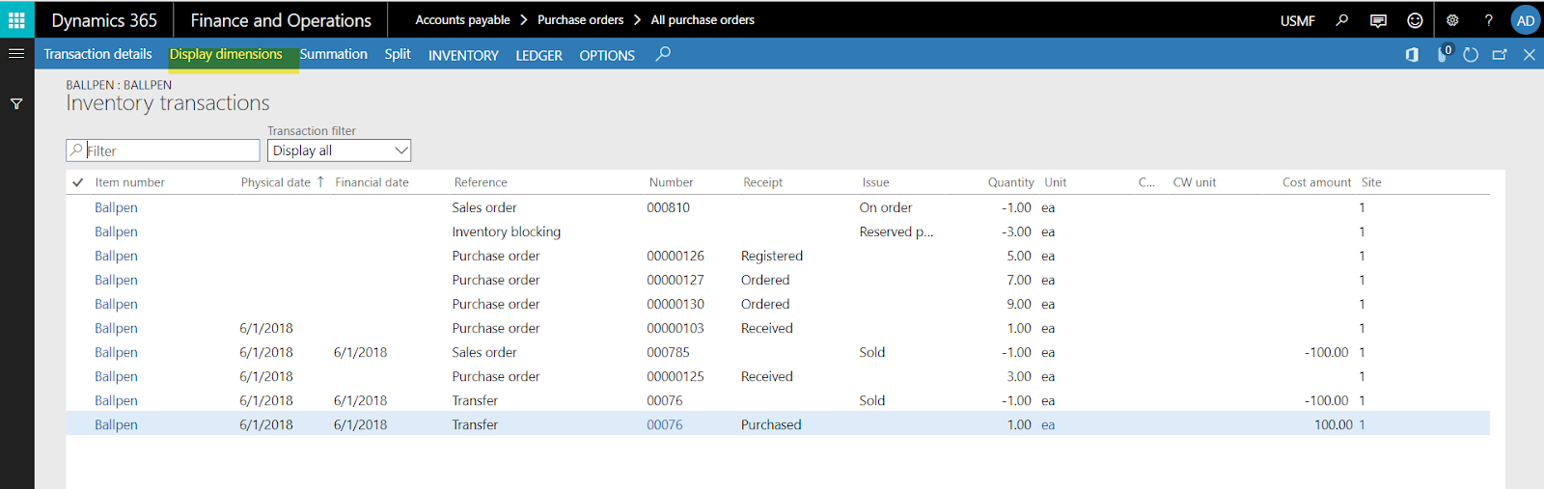Click the help question mark icon
Viewport: 1544px width, 489px height.
(x=1488, y=20)
